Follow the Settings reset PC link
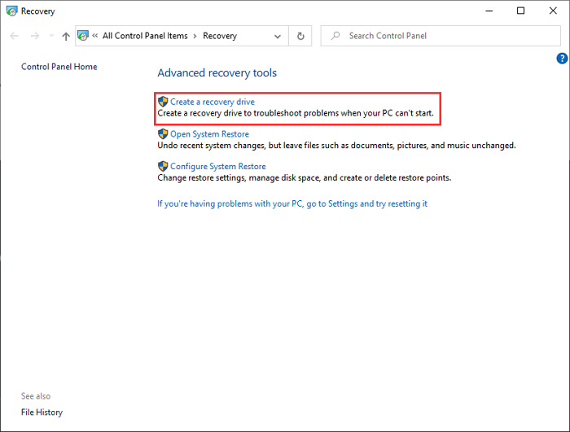Image resolution: width=570 pixels, height=432 pixels. tap(292, 203)
